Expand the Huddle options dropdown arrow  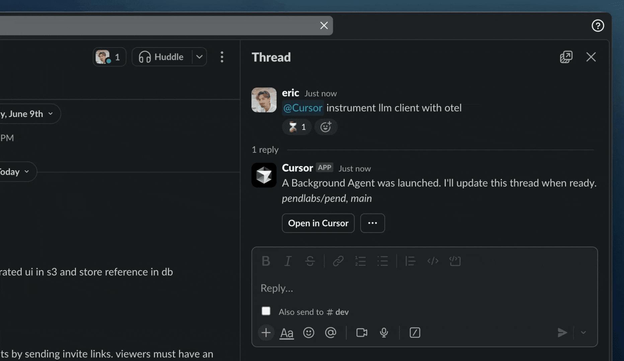199,57
